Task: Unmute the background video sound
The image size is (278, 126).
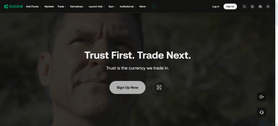Action: tap(261, 97)
